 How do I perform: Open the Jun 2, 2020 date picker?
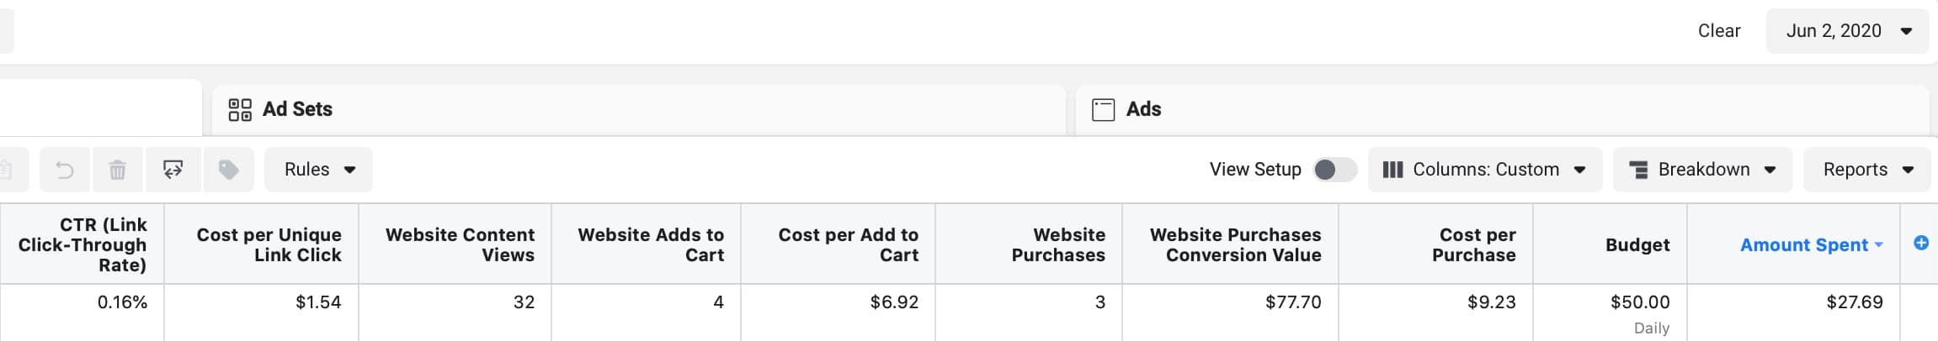(x=1847, y=31)
